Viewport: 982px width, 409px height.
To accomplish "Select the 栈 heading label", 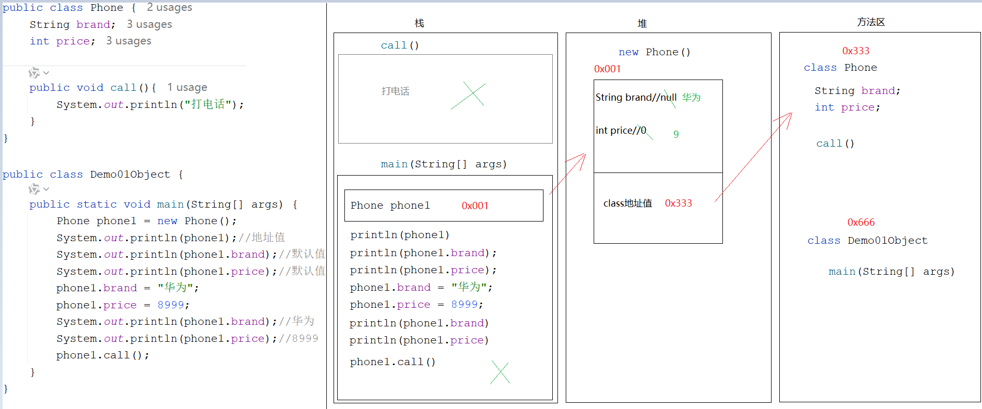I will (x=419, y=23).
